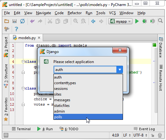Open the Event Log panel
The height and width of the screenshot is (140, 166).
pyautogui.click(x=144, y=129)
